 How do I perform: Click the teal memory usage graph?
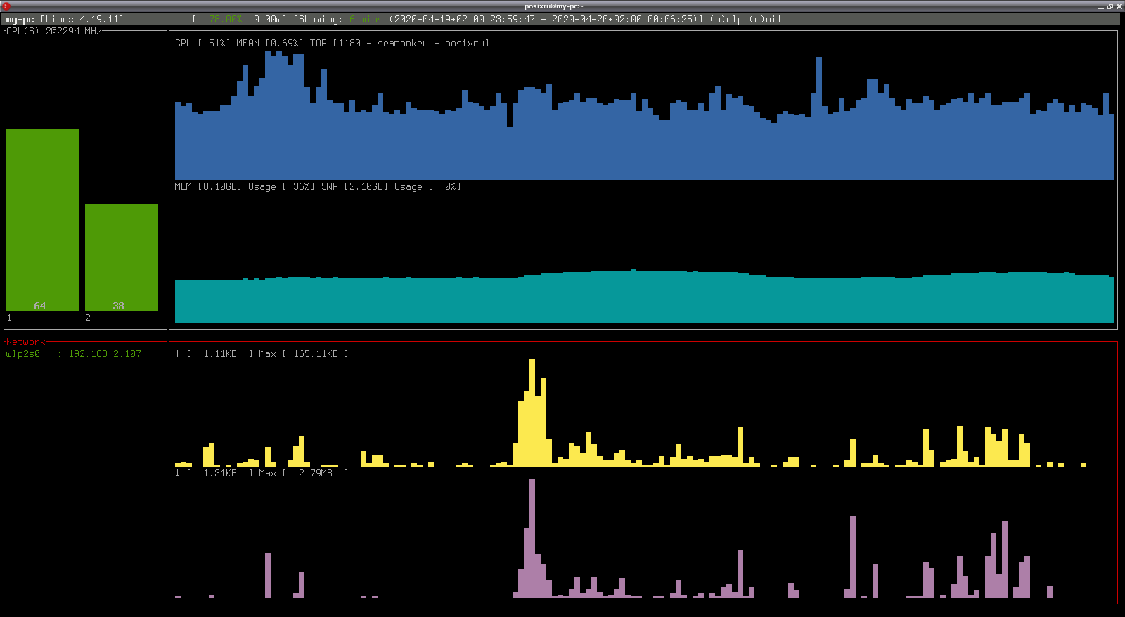pos(645,297)
